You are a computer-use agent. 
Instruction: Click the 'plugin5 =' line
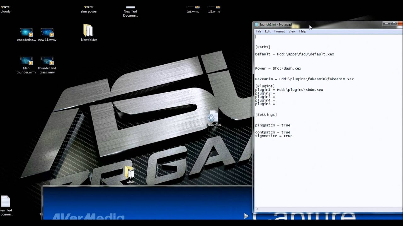click(x=265, y=104)
